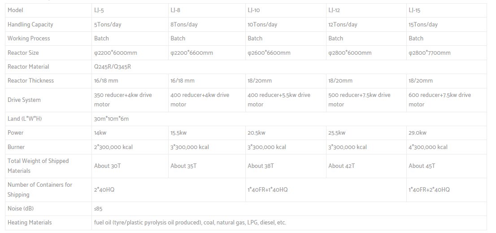Viewport: 496px width, 233px height.
Task: Select the 4*300,000 kcal burner value
Action: point(428,147)
